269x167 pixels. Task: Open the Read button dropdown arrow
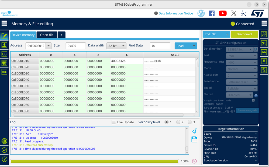tap(194, 46)
